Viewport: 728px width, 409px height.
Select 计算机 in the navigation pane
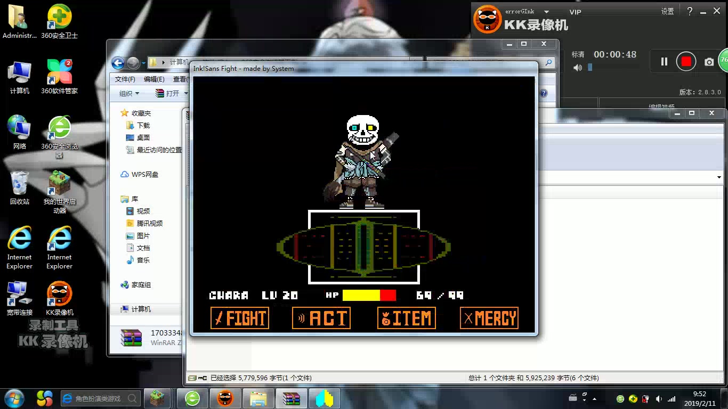[136, 309]
